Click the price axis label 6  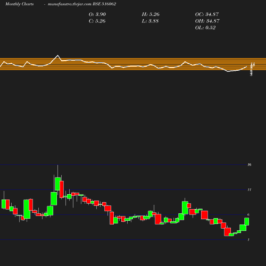click(x=248, y=215)
